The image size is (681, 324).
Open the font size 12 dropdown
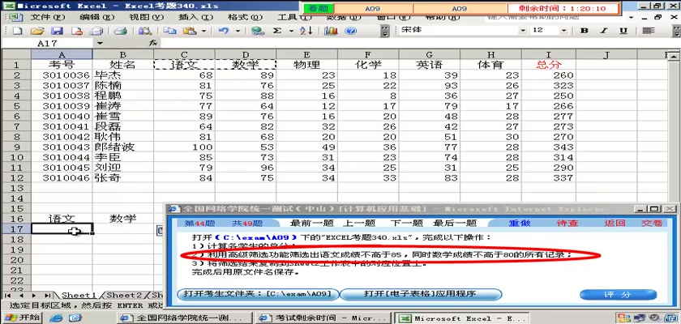click(563, 30)
